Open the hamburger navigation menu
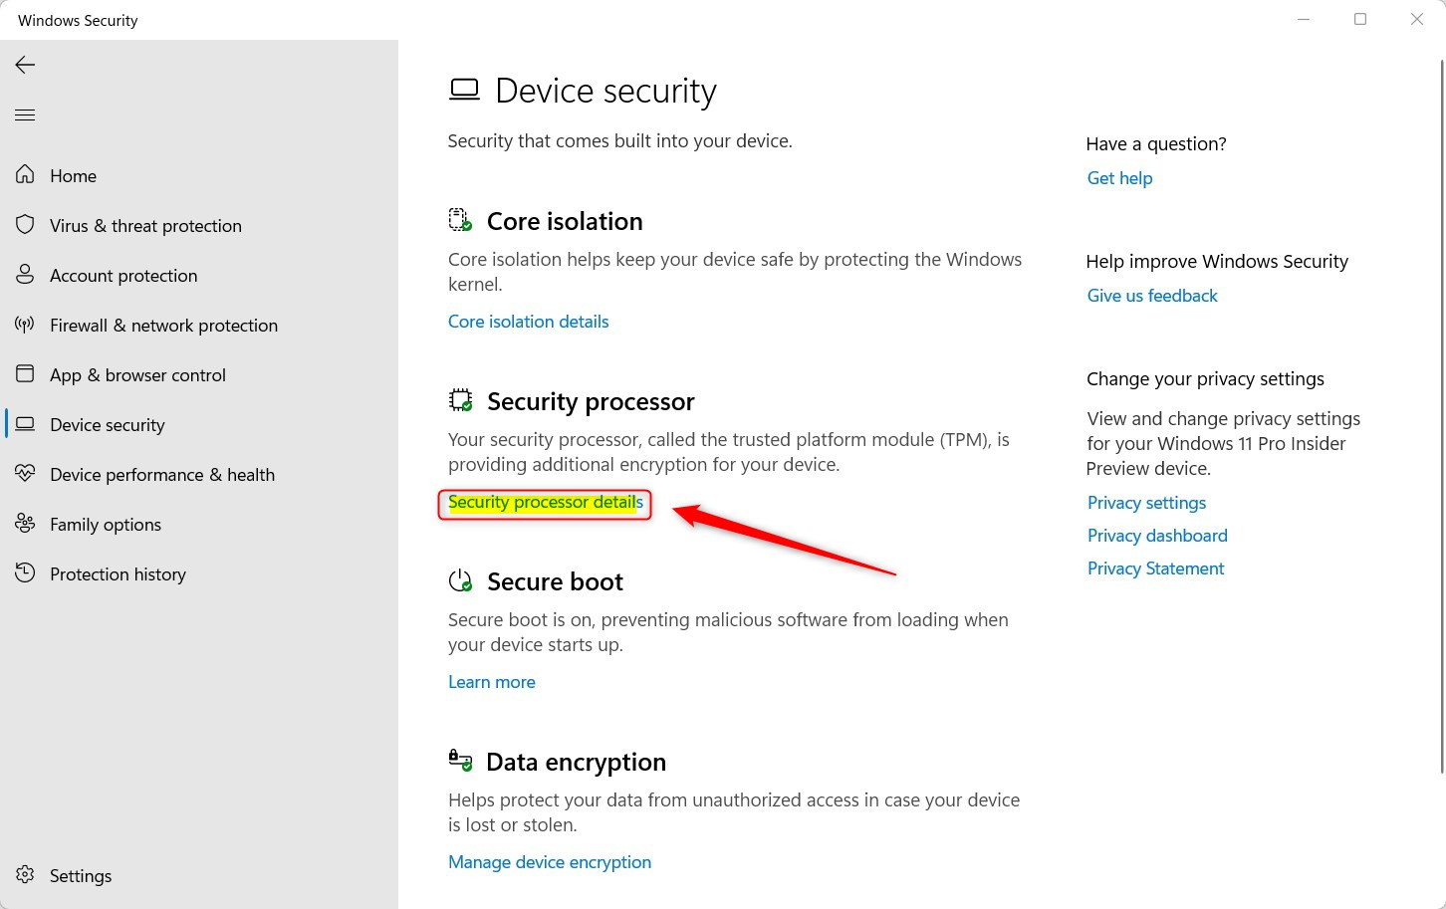Viewport: 1446px width, 909px height. (x=25, y=114)
